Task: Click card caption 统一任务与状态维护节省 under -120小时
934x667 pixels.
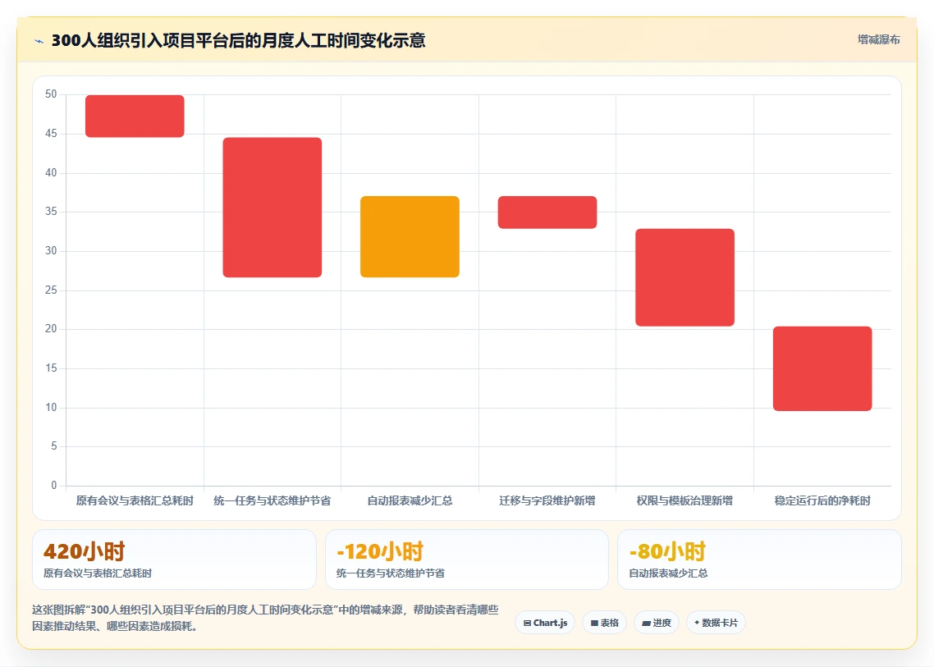Action: click(x=391, y=573)
